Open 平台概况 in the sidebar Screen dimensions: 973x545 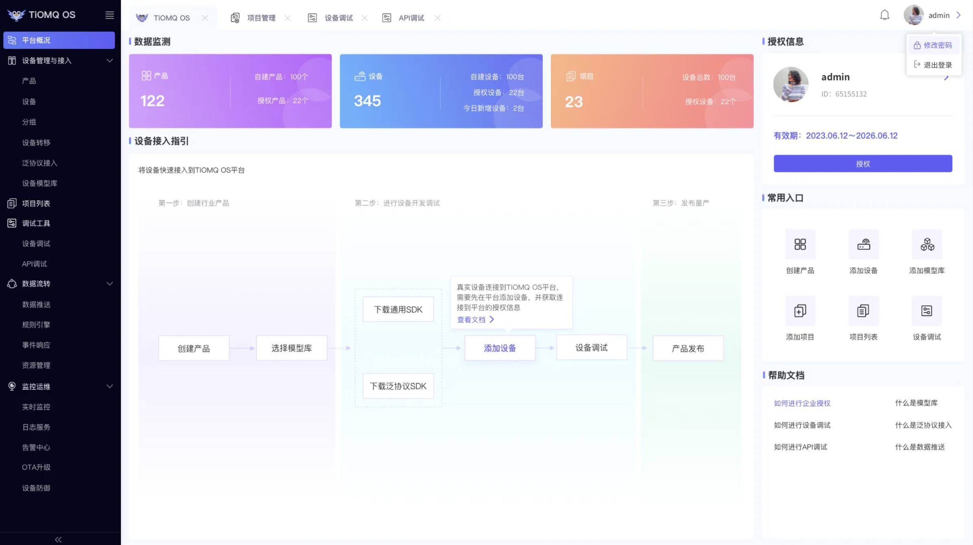(59, 40)
